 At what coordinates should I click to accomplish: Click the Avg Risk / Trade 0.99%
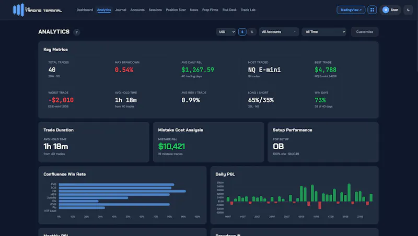pyautogui.click(x=191, y=100)
